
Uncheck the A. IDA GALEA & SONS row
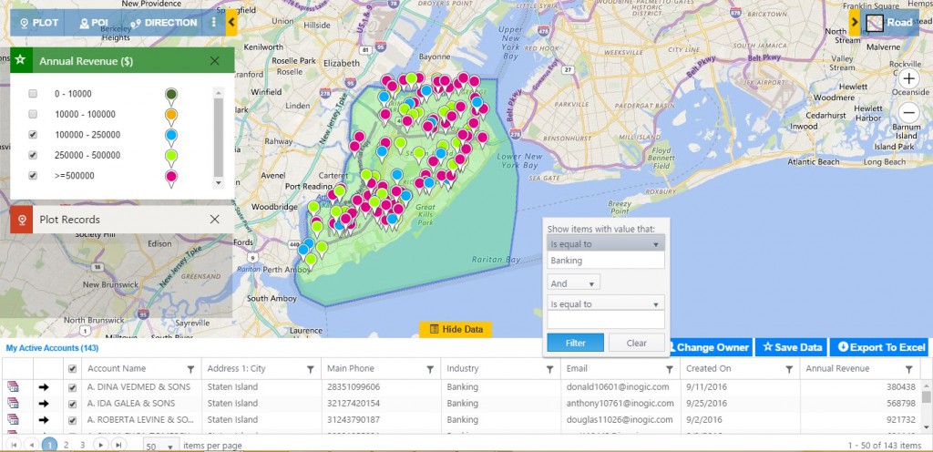click(73, 403)
